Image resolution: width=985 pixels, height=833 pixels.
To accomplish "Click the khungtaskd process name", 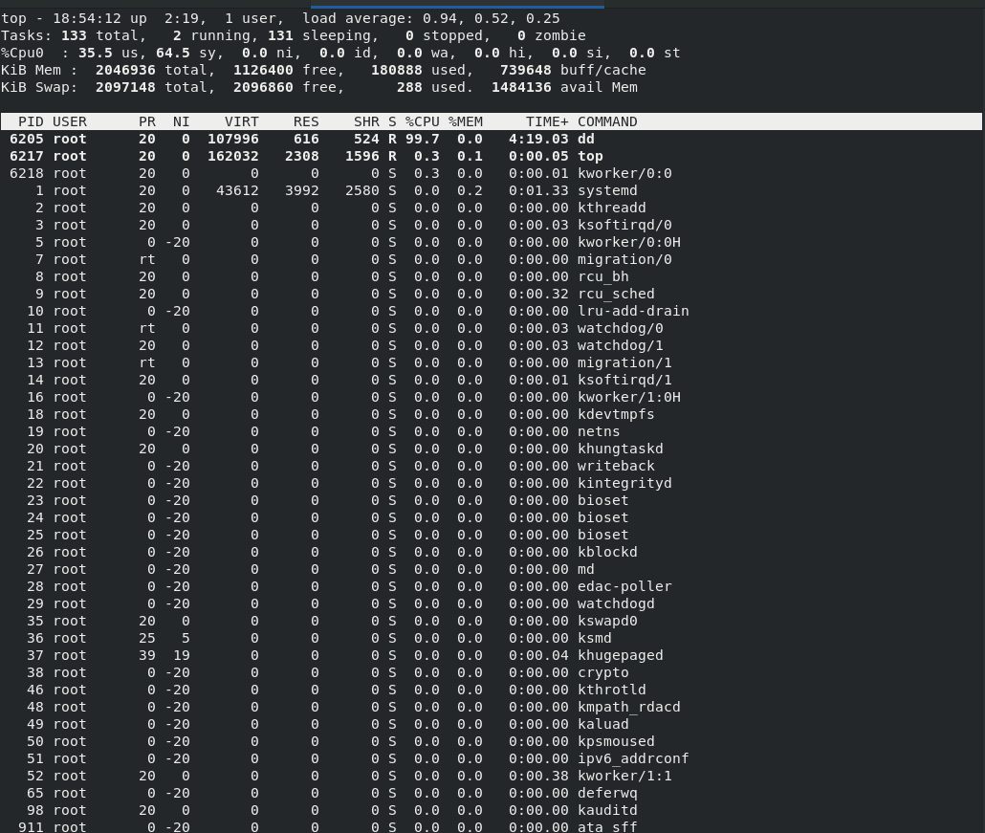I will click(x=620, y=449).
